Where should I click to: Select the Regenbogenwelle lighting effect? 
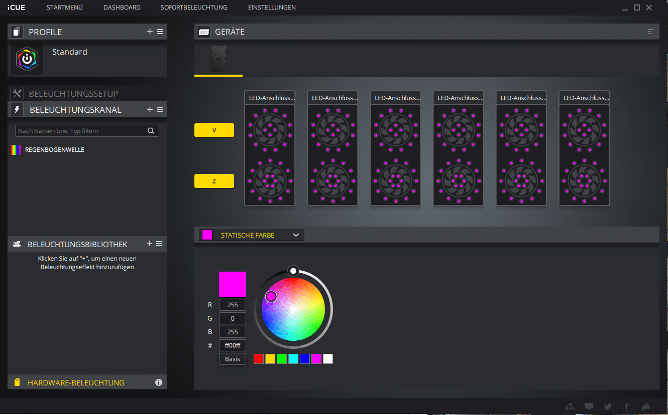[54, 150]
